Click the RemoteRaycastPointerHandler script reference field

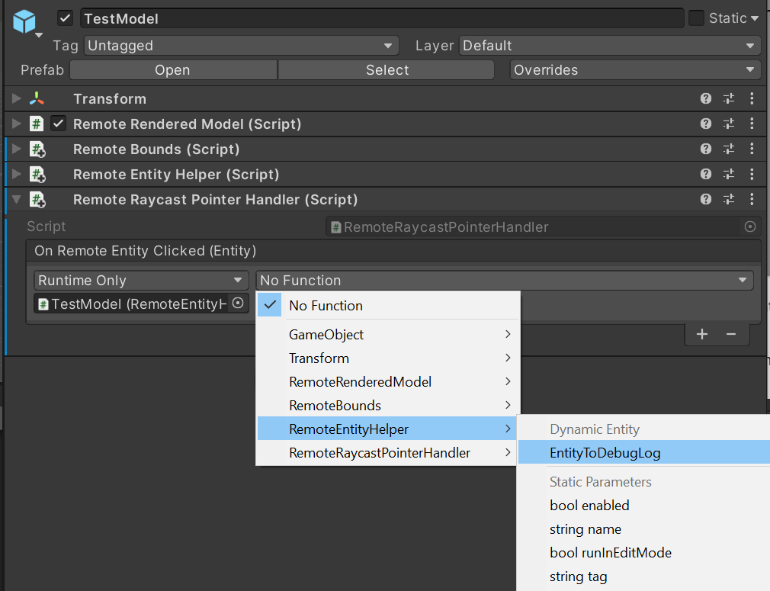point(543,226)
